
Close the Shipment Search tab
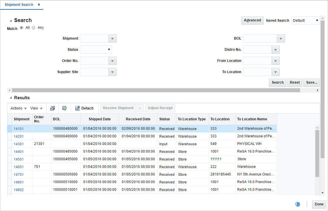pyautogui.click(x=39, y=4)
